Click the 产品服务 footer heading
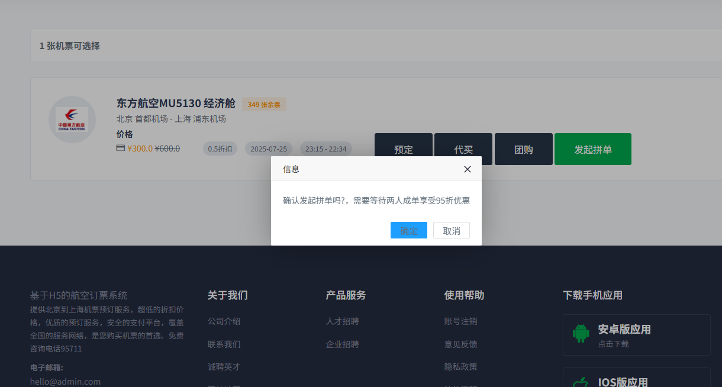The image size is (722, 387). click(346, 295)
